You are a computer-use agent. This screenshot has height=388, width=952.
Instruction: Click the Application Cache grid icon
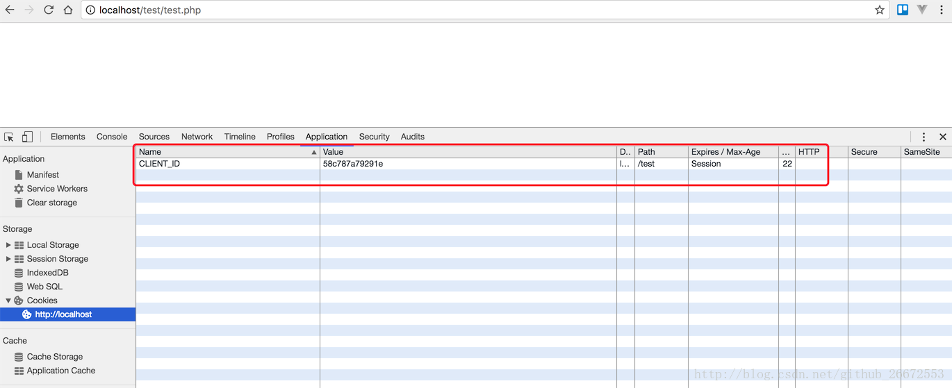click(x=19, y=371)
